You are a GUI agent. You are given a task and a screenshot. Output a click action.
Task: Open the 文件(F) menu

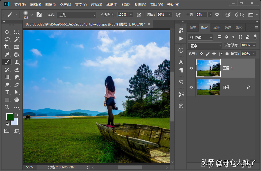coord(20,4)
